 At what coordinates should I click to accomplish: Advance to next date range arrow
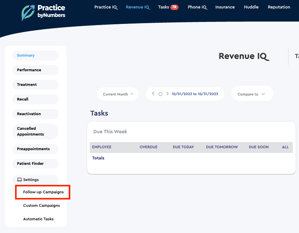click(167, 94)
